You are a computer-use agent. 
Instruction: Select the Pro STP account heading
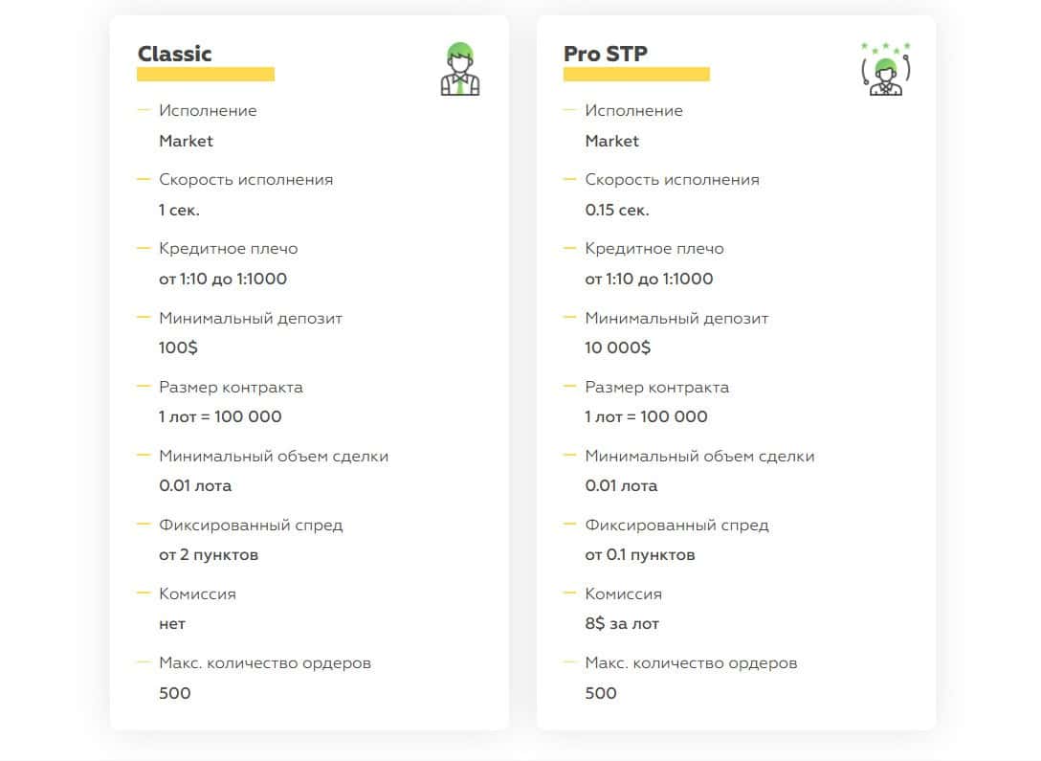(605, 54)
